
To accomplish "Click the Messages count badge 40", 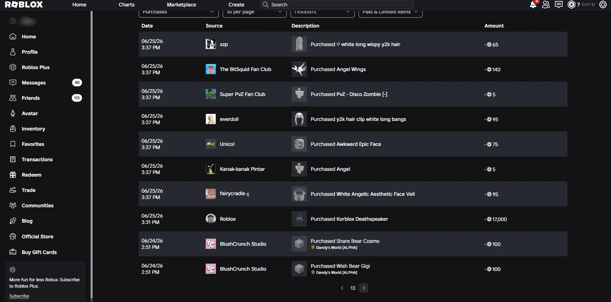I will (x=77, y=83).
